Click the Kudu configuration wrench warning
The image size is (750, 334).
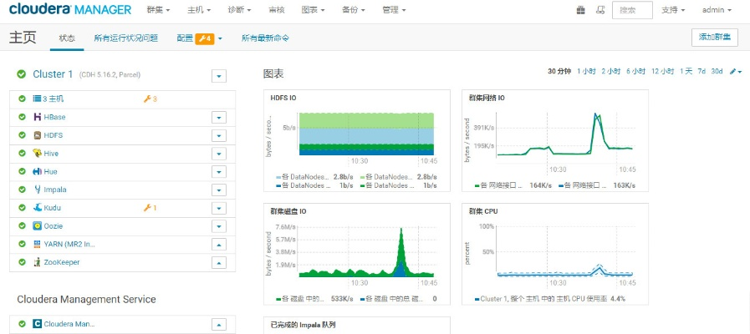pos(151,208)
